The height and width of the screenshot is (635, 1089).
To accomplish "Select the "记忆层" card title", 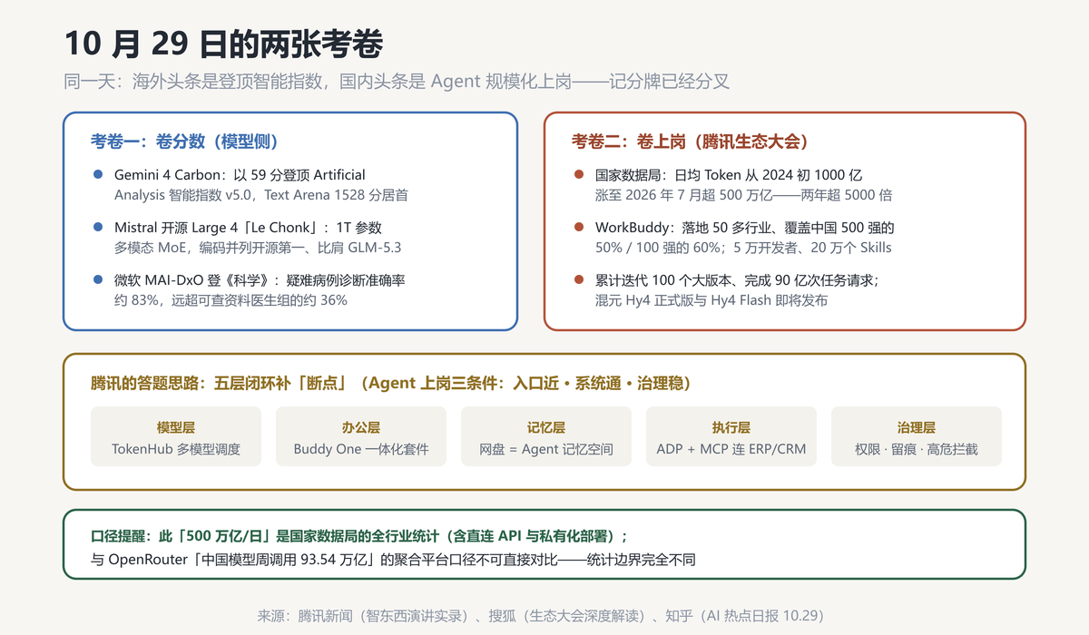I will coord(546,427).
